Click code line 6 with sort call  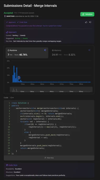(42, 116)
